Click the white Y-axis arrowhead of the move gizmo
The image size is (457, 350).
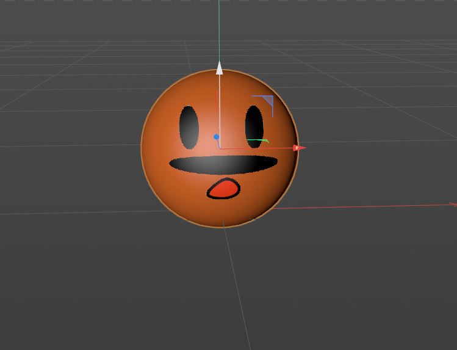click(220, 68)
